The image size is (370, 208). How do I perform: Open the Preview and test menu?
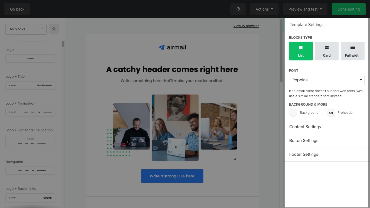point(305,9)
